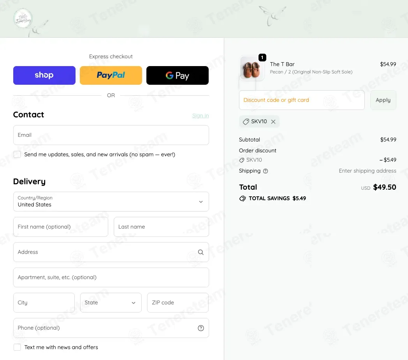Select the First name (optional) field
This screenshot has width=408, height=360.
tap(61, 227)
